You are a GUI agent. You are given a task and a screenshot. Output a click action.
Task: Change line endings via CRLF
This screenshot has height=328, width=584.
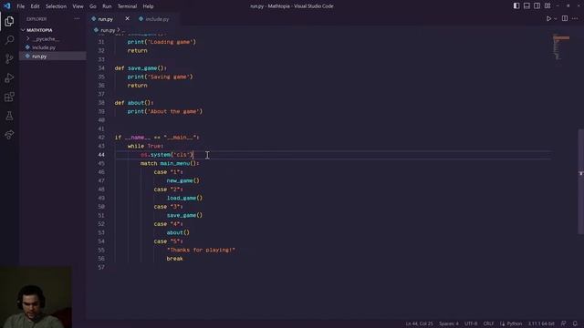pyautogui.click(x=488, y=323)
